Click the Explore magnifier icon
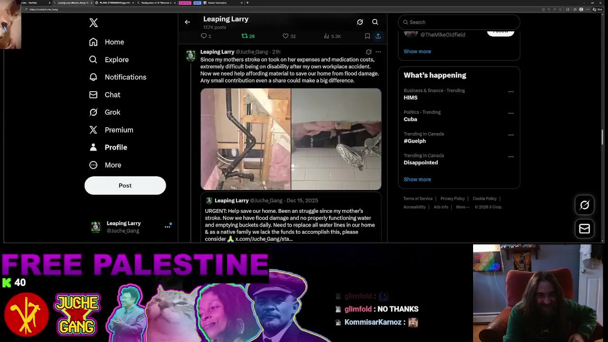The width and height of the screenshot is (608, 342). (x=94, y=59)
